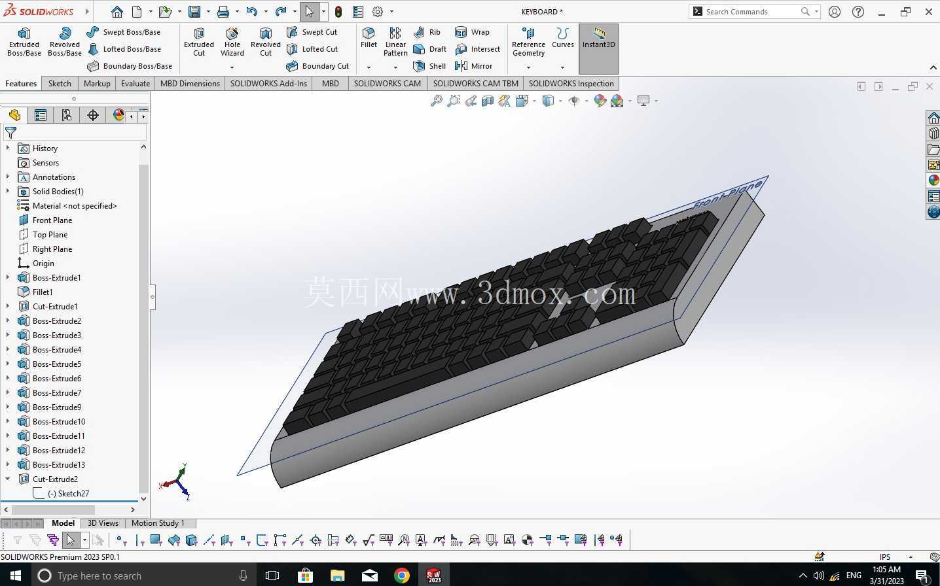Choose Boundary Boss/Base
The image size is (940, 586).
130,66
